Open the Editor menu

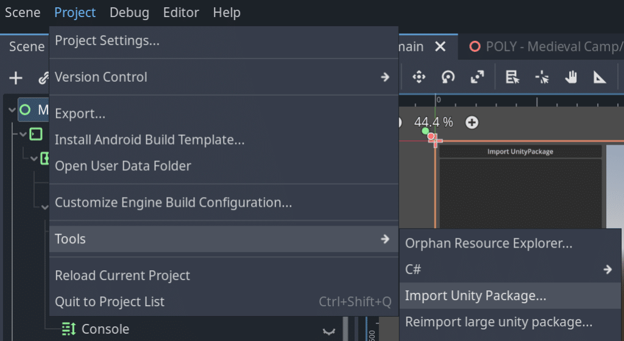point(181,12)
